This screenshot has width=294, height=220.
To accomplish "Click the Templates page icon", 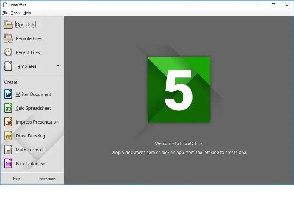I will 8,66.
